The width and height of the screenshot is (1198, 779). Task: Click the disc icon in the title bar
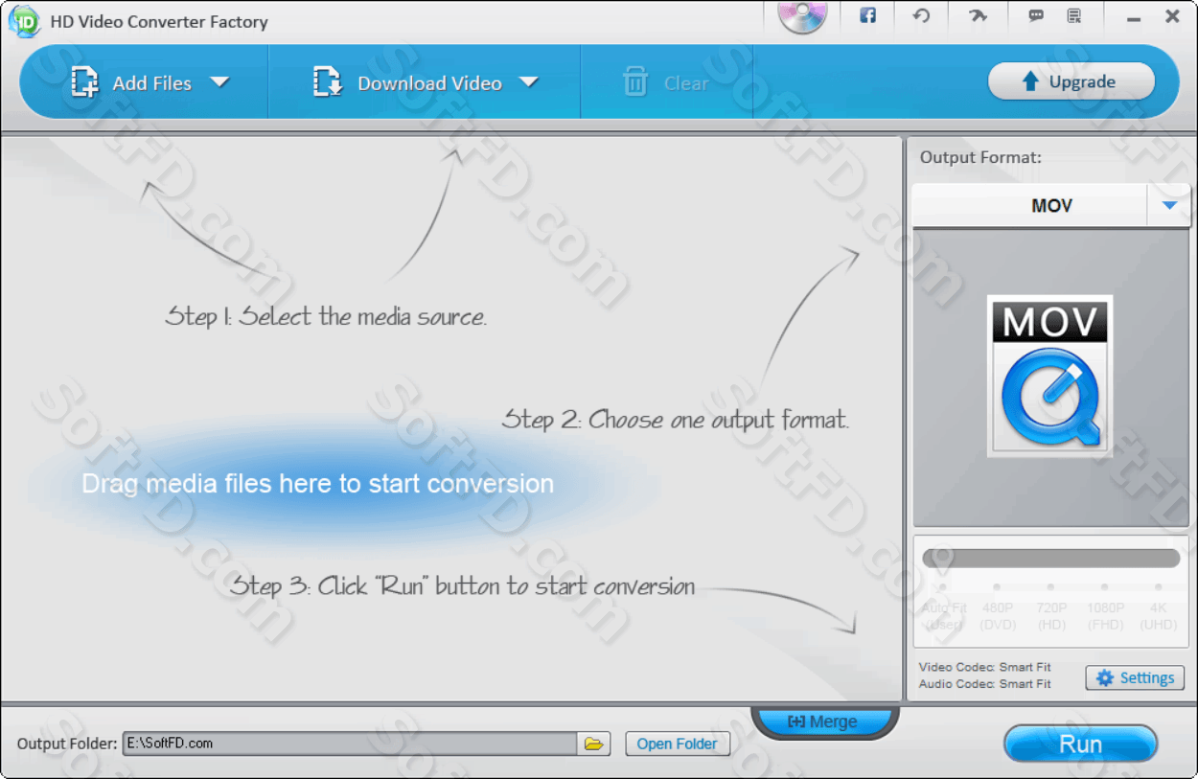click(x=802, y=17)
